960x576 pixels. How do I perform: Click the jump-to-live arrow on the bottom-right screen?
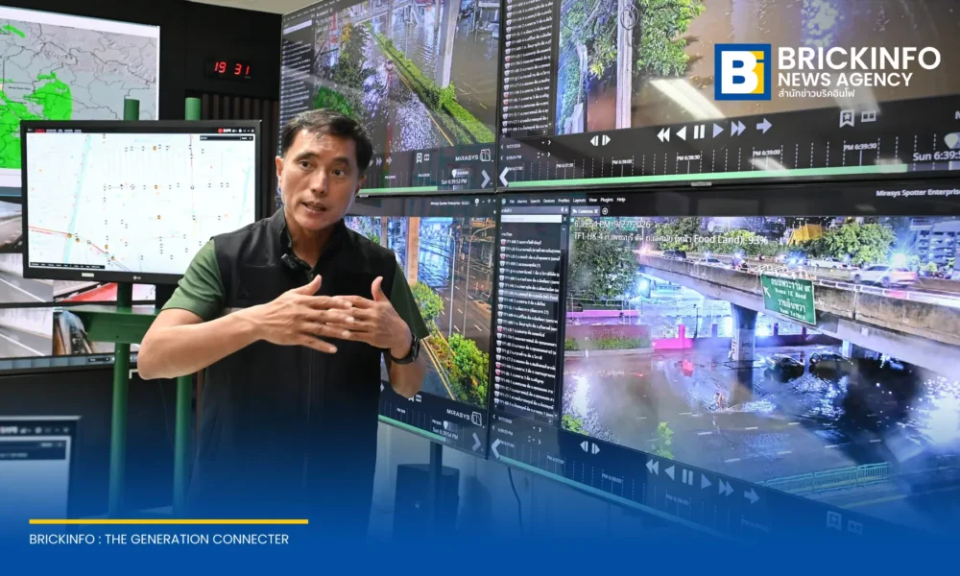pyautogui.click(x=752, y=495)
